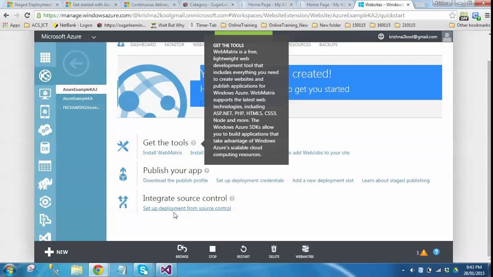
Task: Open SQL Databases DB icon in sidebar
Action: (x=45, y=148)
